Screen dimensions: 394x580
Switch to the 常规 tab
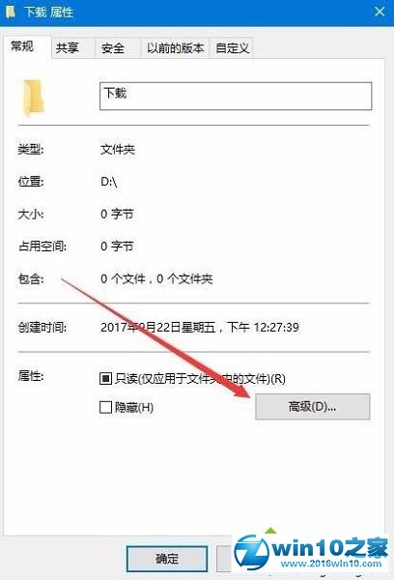pos(23,47)
